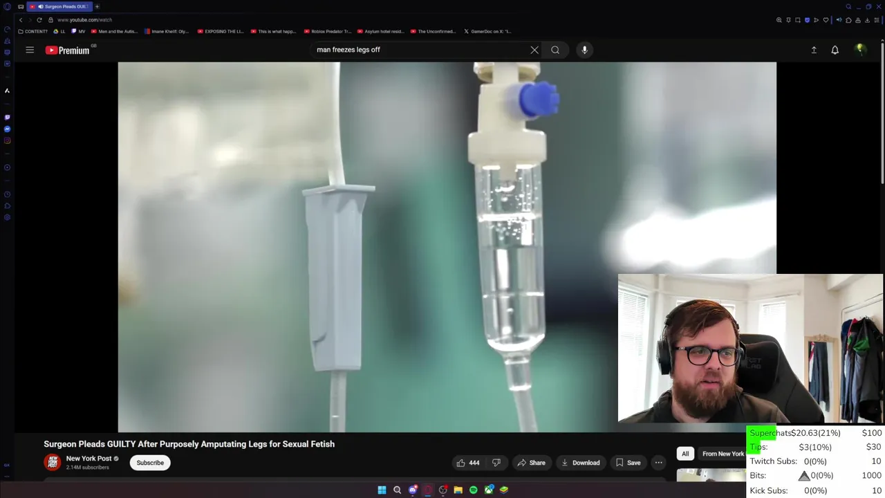Screen dimensions: 885x498
Task: Subscribe to New York Post
Action: click(x=150, y=463)
